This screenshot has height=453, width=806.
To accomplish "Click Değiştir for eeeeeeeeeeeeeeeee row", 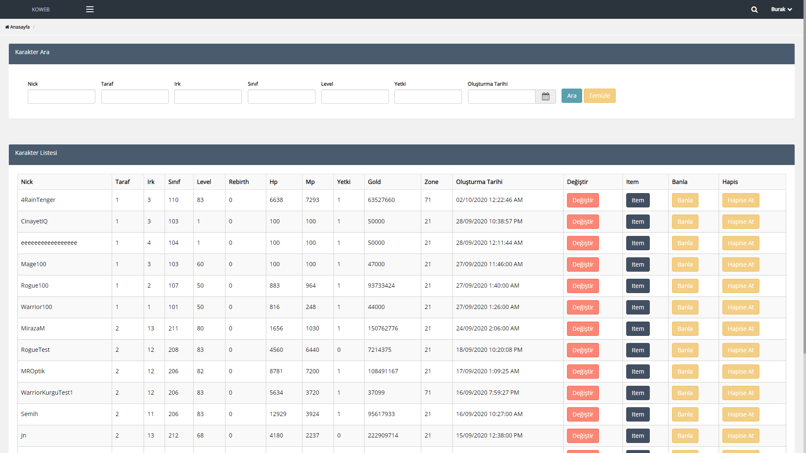I will 583,243.
